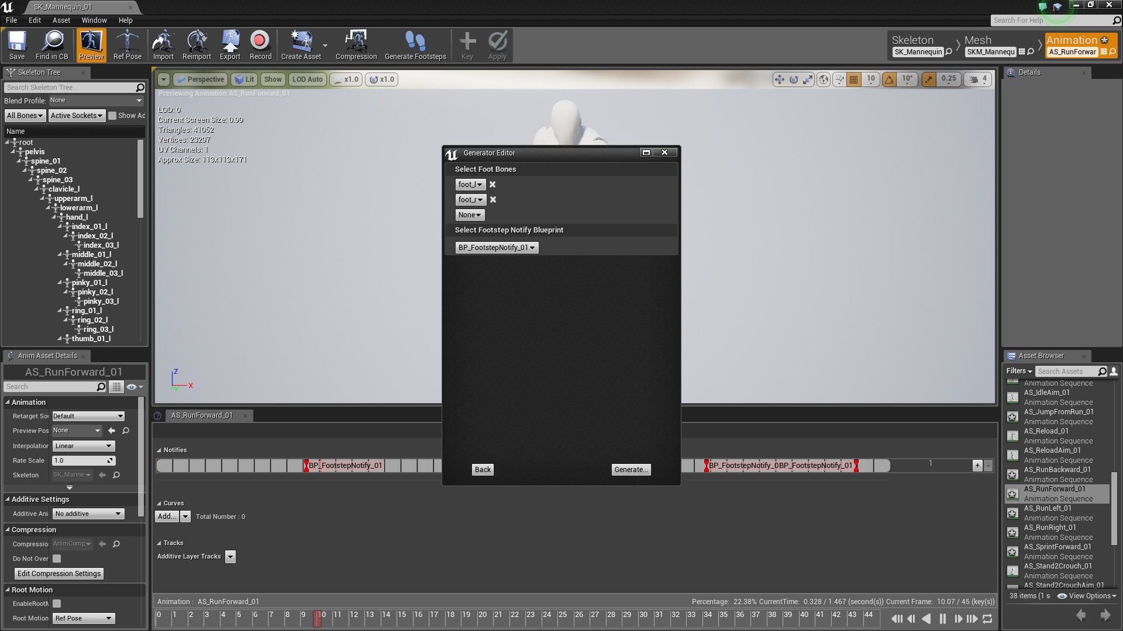This screenshot has width=1123, height=631.
Task: Add a key with the Key toolbar icon
Action: [x=467, y=45]
